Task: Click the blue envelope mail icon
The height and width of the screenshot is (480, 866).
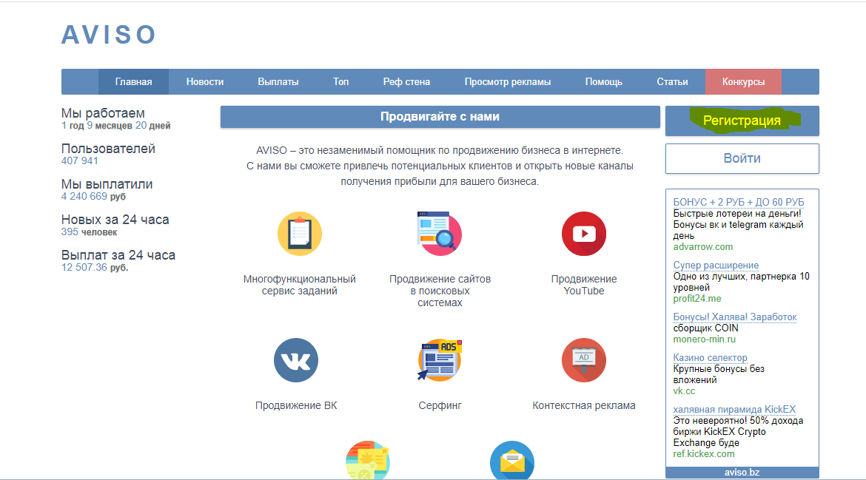Action: coord(512,461)
